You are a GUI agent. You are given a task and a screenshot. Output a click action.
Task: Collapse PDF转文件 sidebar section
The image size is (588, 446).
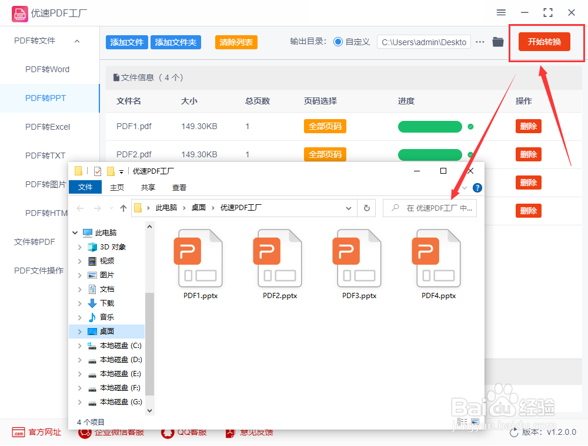(x=77, y=41)
